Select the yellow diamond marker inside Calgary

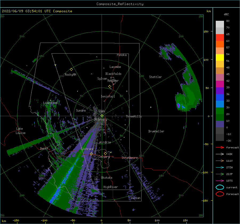coord(105,153)
